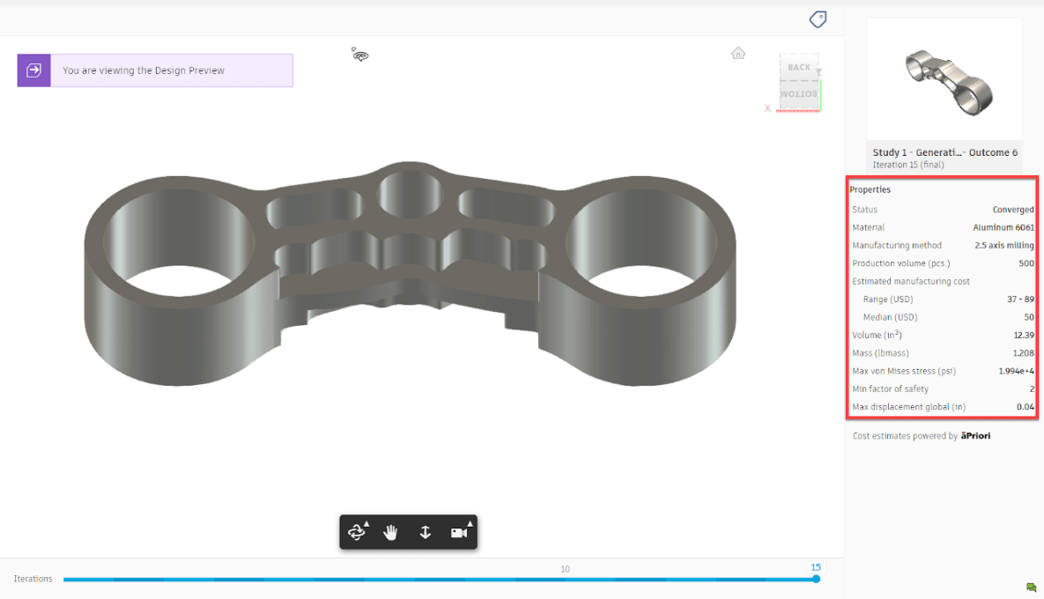Viewport: 1044px width, 599px height.
Task: Open the green chat feedback icon
Action: (1032, 587)
